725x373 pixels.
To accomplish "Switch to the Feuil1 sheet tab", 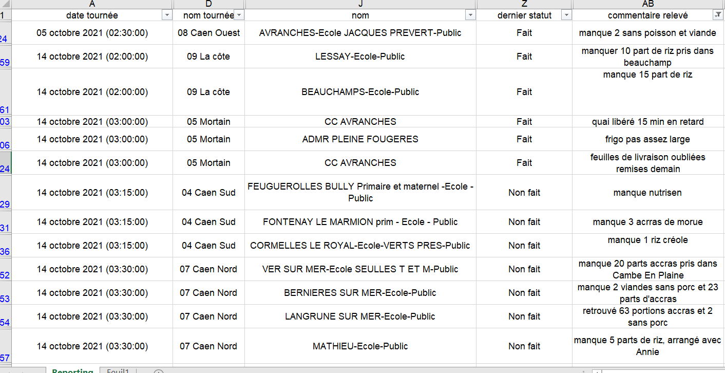I will [118, 370].
